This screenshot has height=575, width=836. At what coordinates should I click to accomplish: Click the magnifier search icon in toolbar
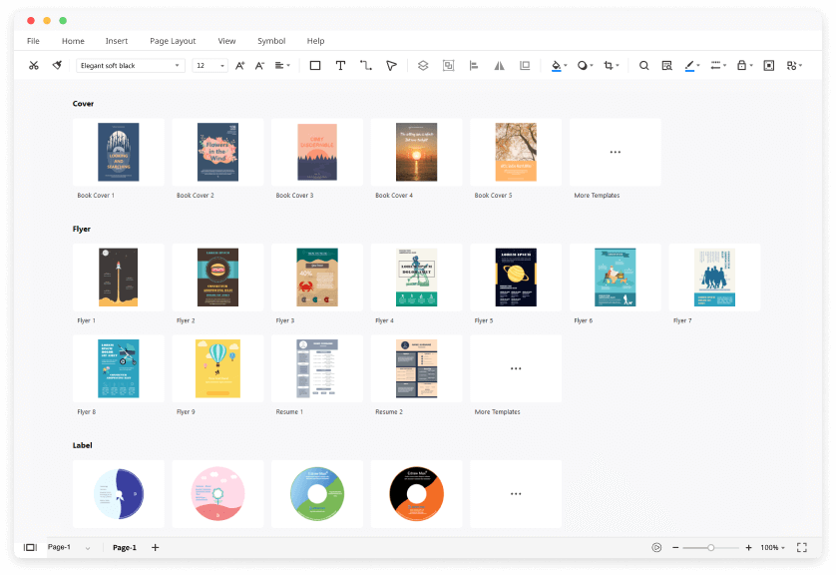pyautogui.click(x=643, y=66)
